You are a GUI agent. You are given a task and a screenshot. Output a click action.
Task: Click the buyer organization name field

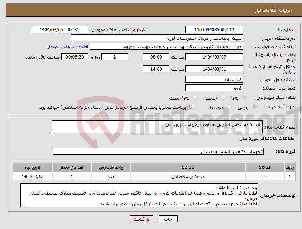[x=157, y=38]
